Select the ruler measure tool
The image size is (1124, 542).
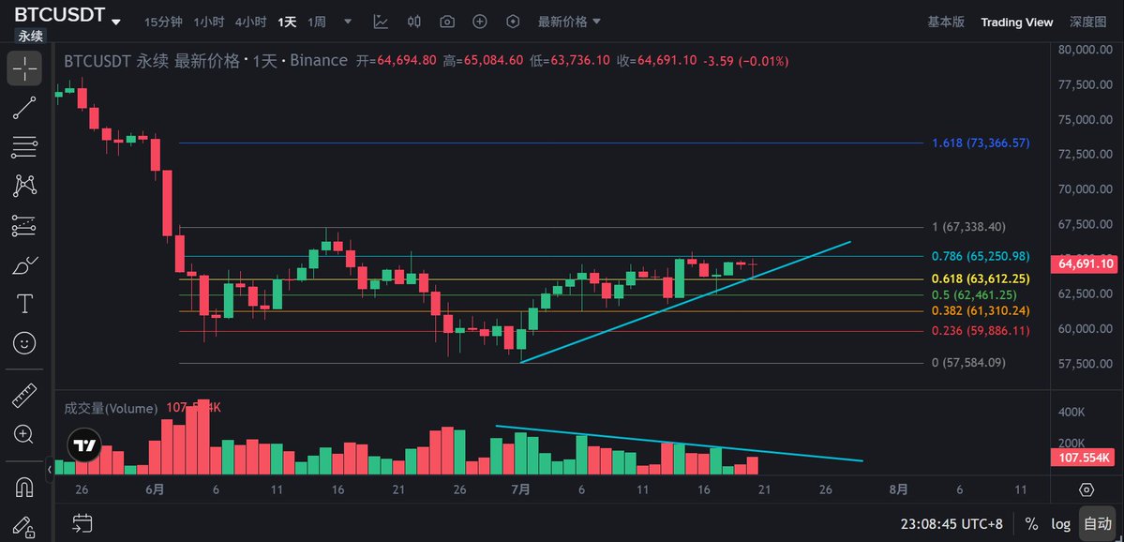pos(24,395)
